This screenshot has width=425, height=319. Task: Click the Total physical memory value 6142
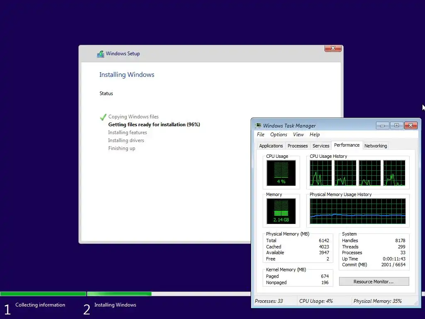(x=324, y=240)
